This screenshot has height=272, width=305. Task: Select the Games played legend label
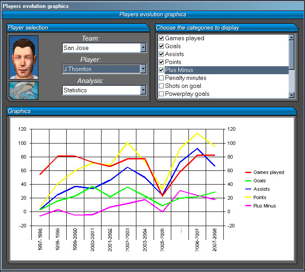tap(269, 172)
